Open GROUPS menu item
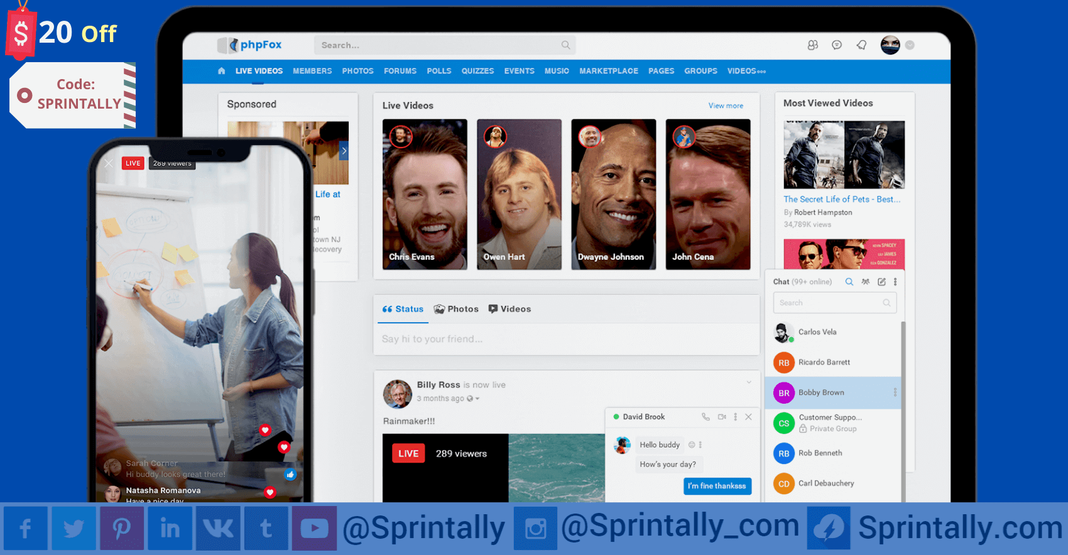The width and height of the screenshot is (1068, 555). click(x=700, y=71)
